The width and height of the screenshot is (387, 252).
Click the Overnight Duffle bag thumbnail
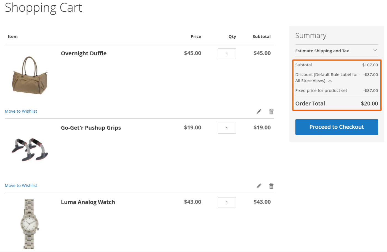point(30,75)
